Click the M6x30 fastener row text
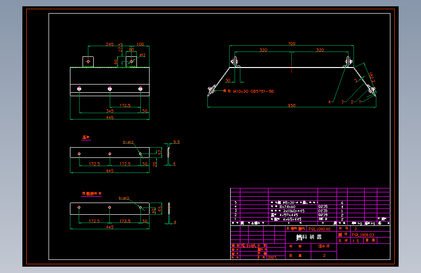The height and width of the screenshot is (273, 421). (294, 203)
